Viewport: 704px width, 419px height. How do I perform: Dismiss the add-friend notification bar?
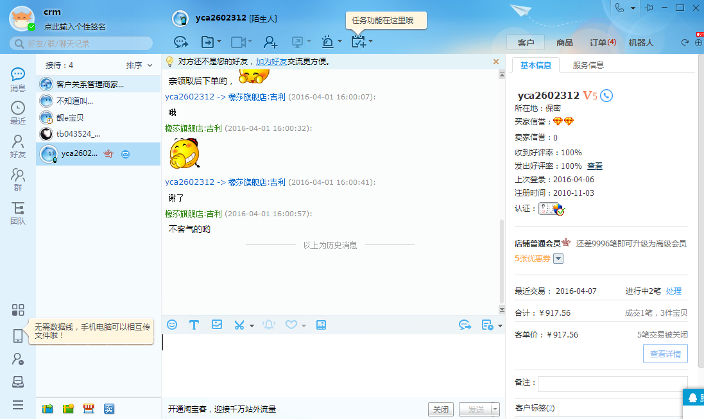(495, 62)
